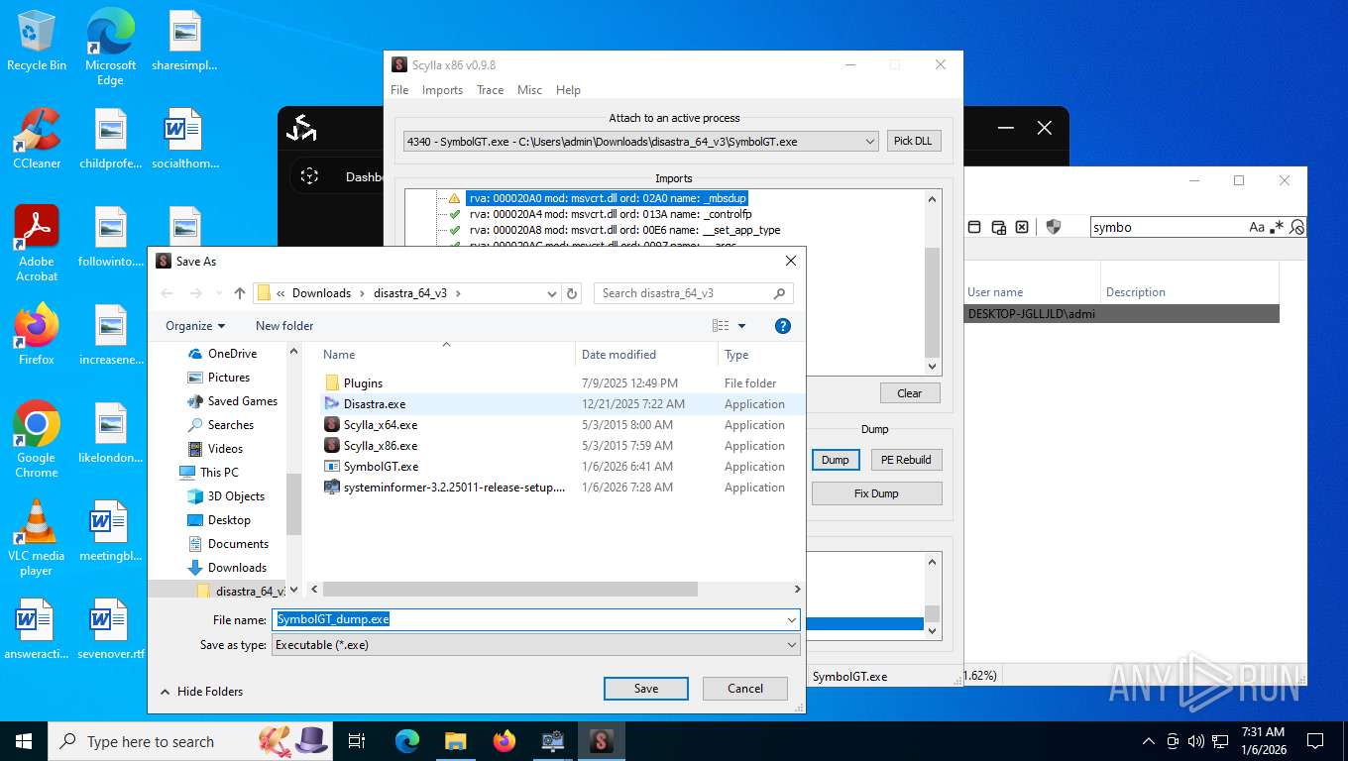
Task: Select the Plugins folder icon
Action: pyautogui.click(x=332, y=383)
